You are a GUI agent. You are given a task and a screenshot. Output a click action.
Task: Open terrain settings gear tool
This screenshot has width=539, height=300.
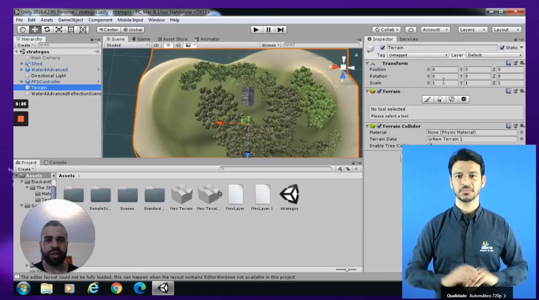[464, 99]
